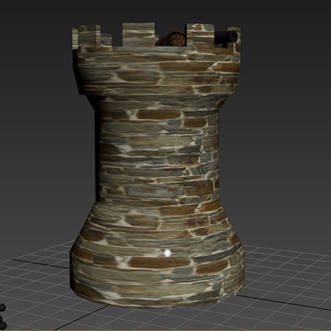The width and height of the screenshot is (331, 331).
Task: Click the dark grid axis line on the right
Action: pos(285,301)
